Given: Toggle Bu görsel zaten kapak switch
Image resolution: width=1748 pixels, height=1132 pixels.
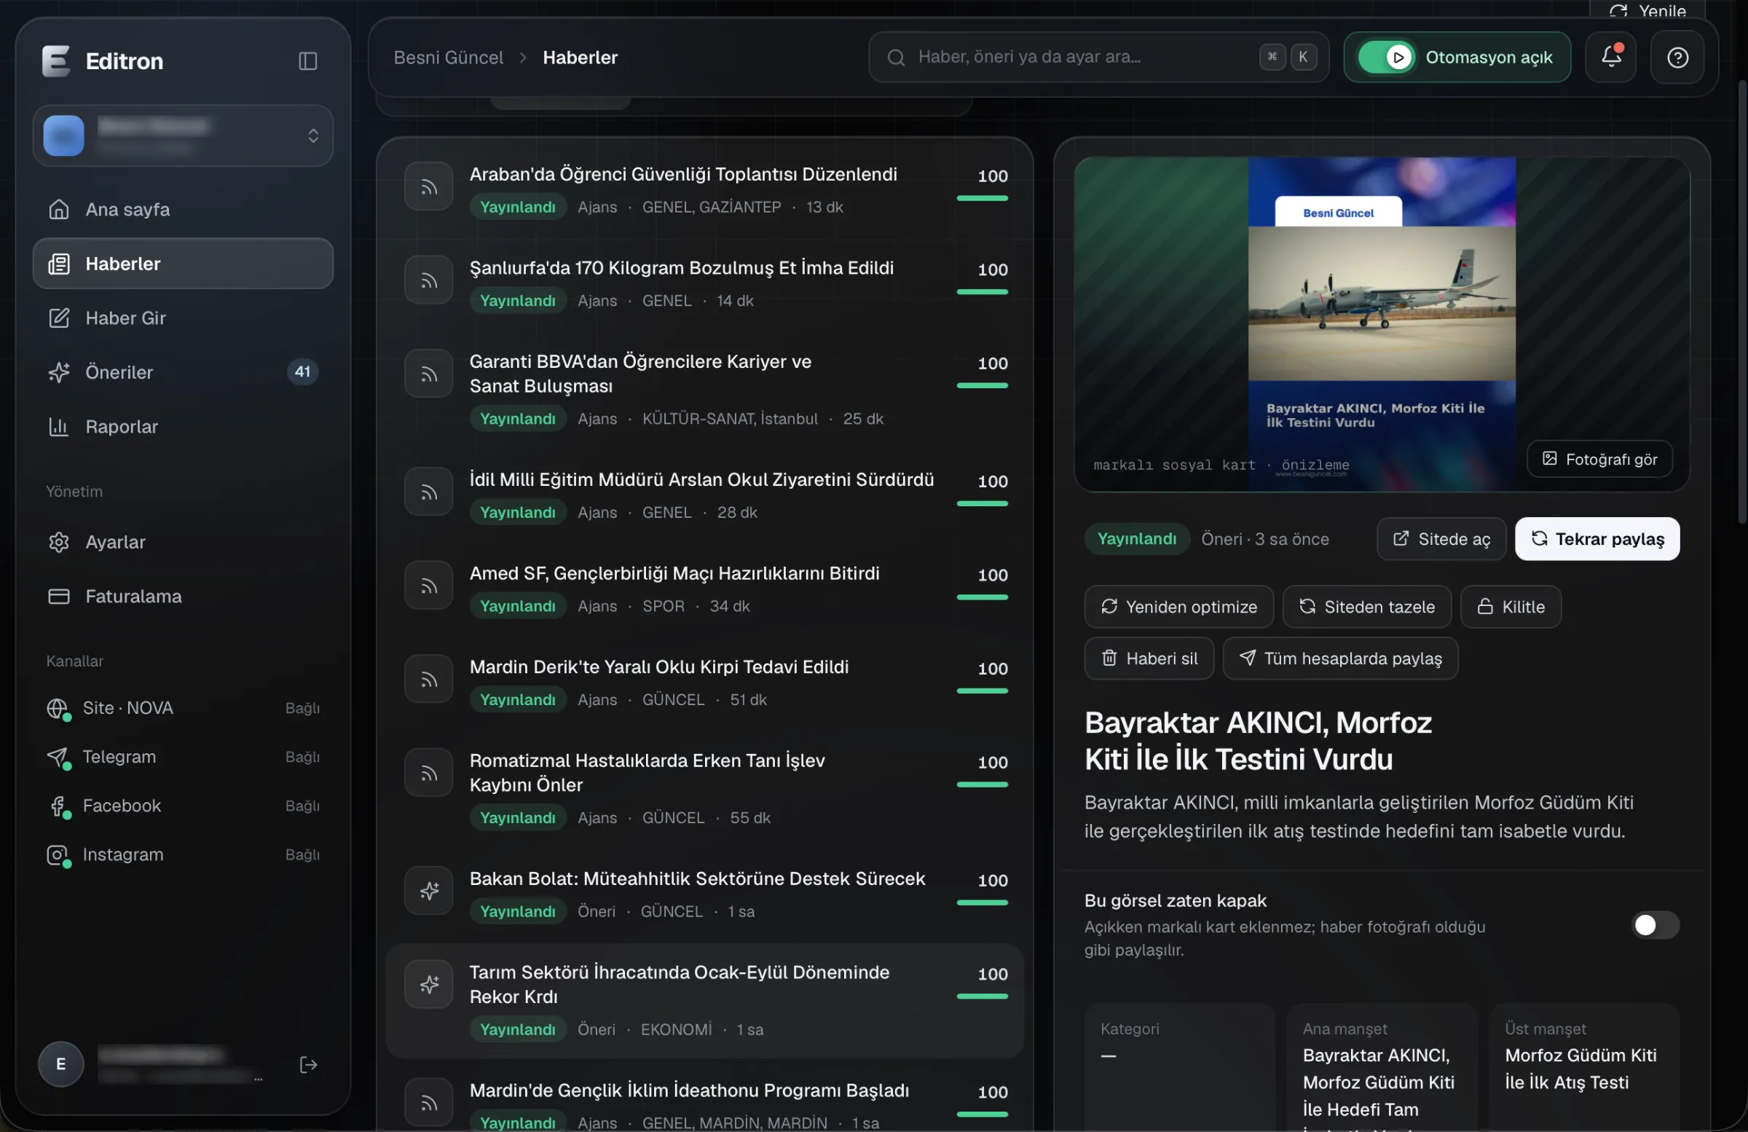Looking at the screenshot, I should [1655, 925].
